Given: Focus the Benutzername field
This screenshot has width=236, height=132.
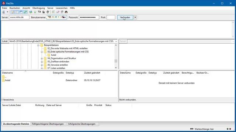Looking at the screenshot, I should [57, 17].
